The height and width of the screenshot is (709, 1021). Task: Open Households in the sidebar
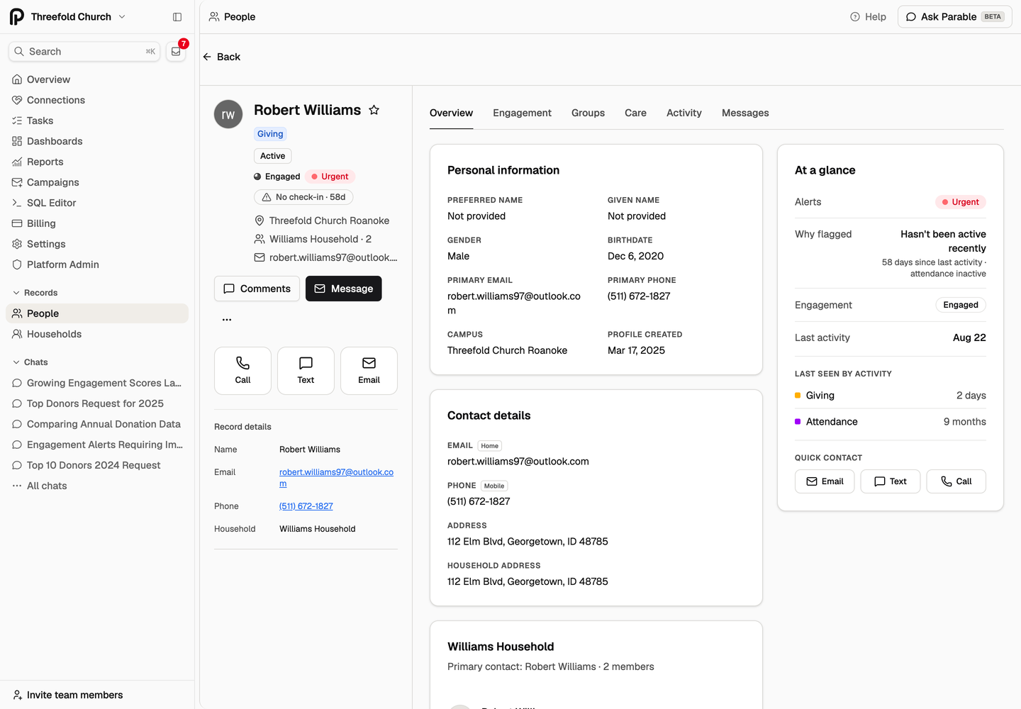tap(97, 334)
